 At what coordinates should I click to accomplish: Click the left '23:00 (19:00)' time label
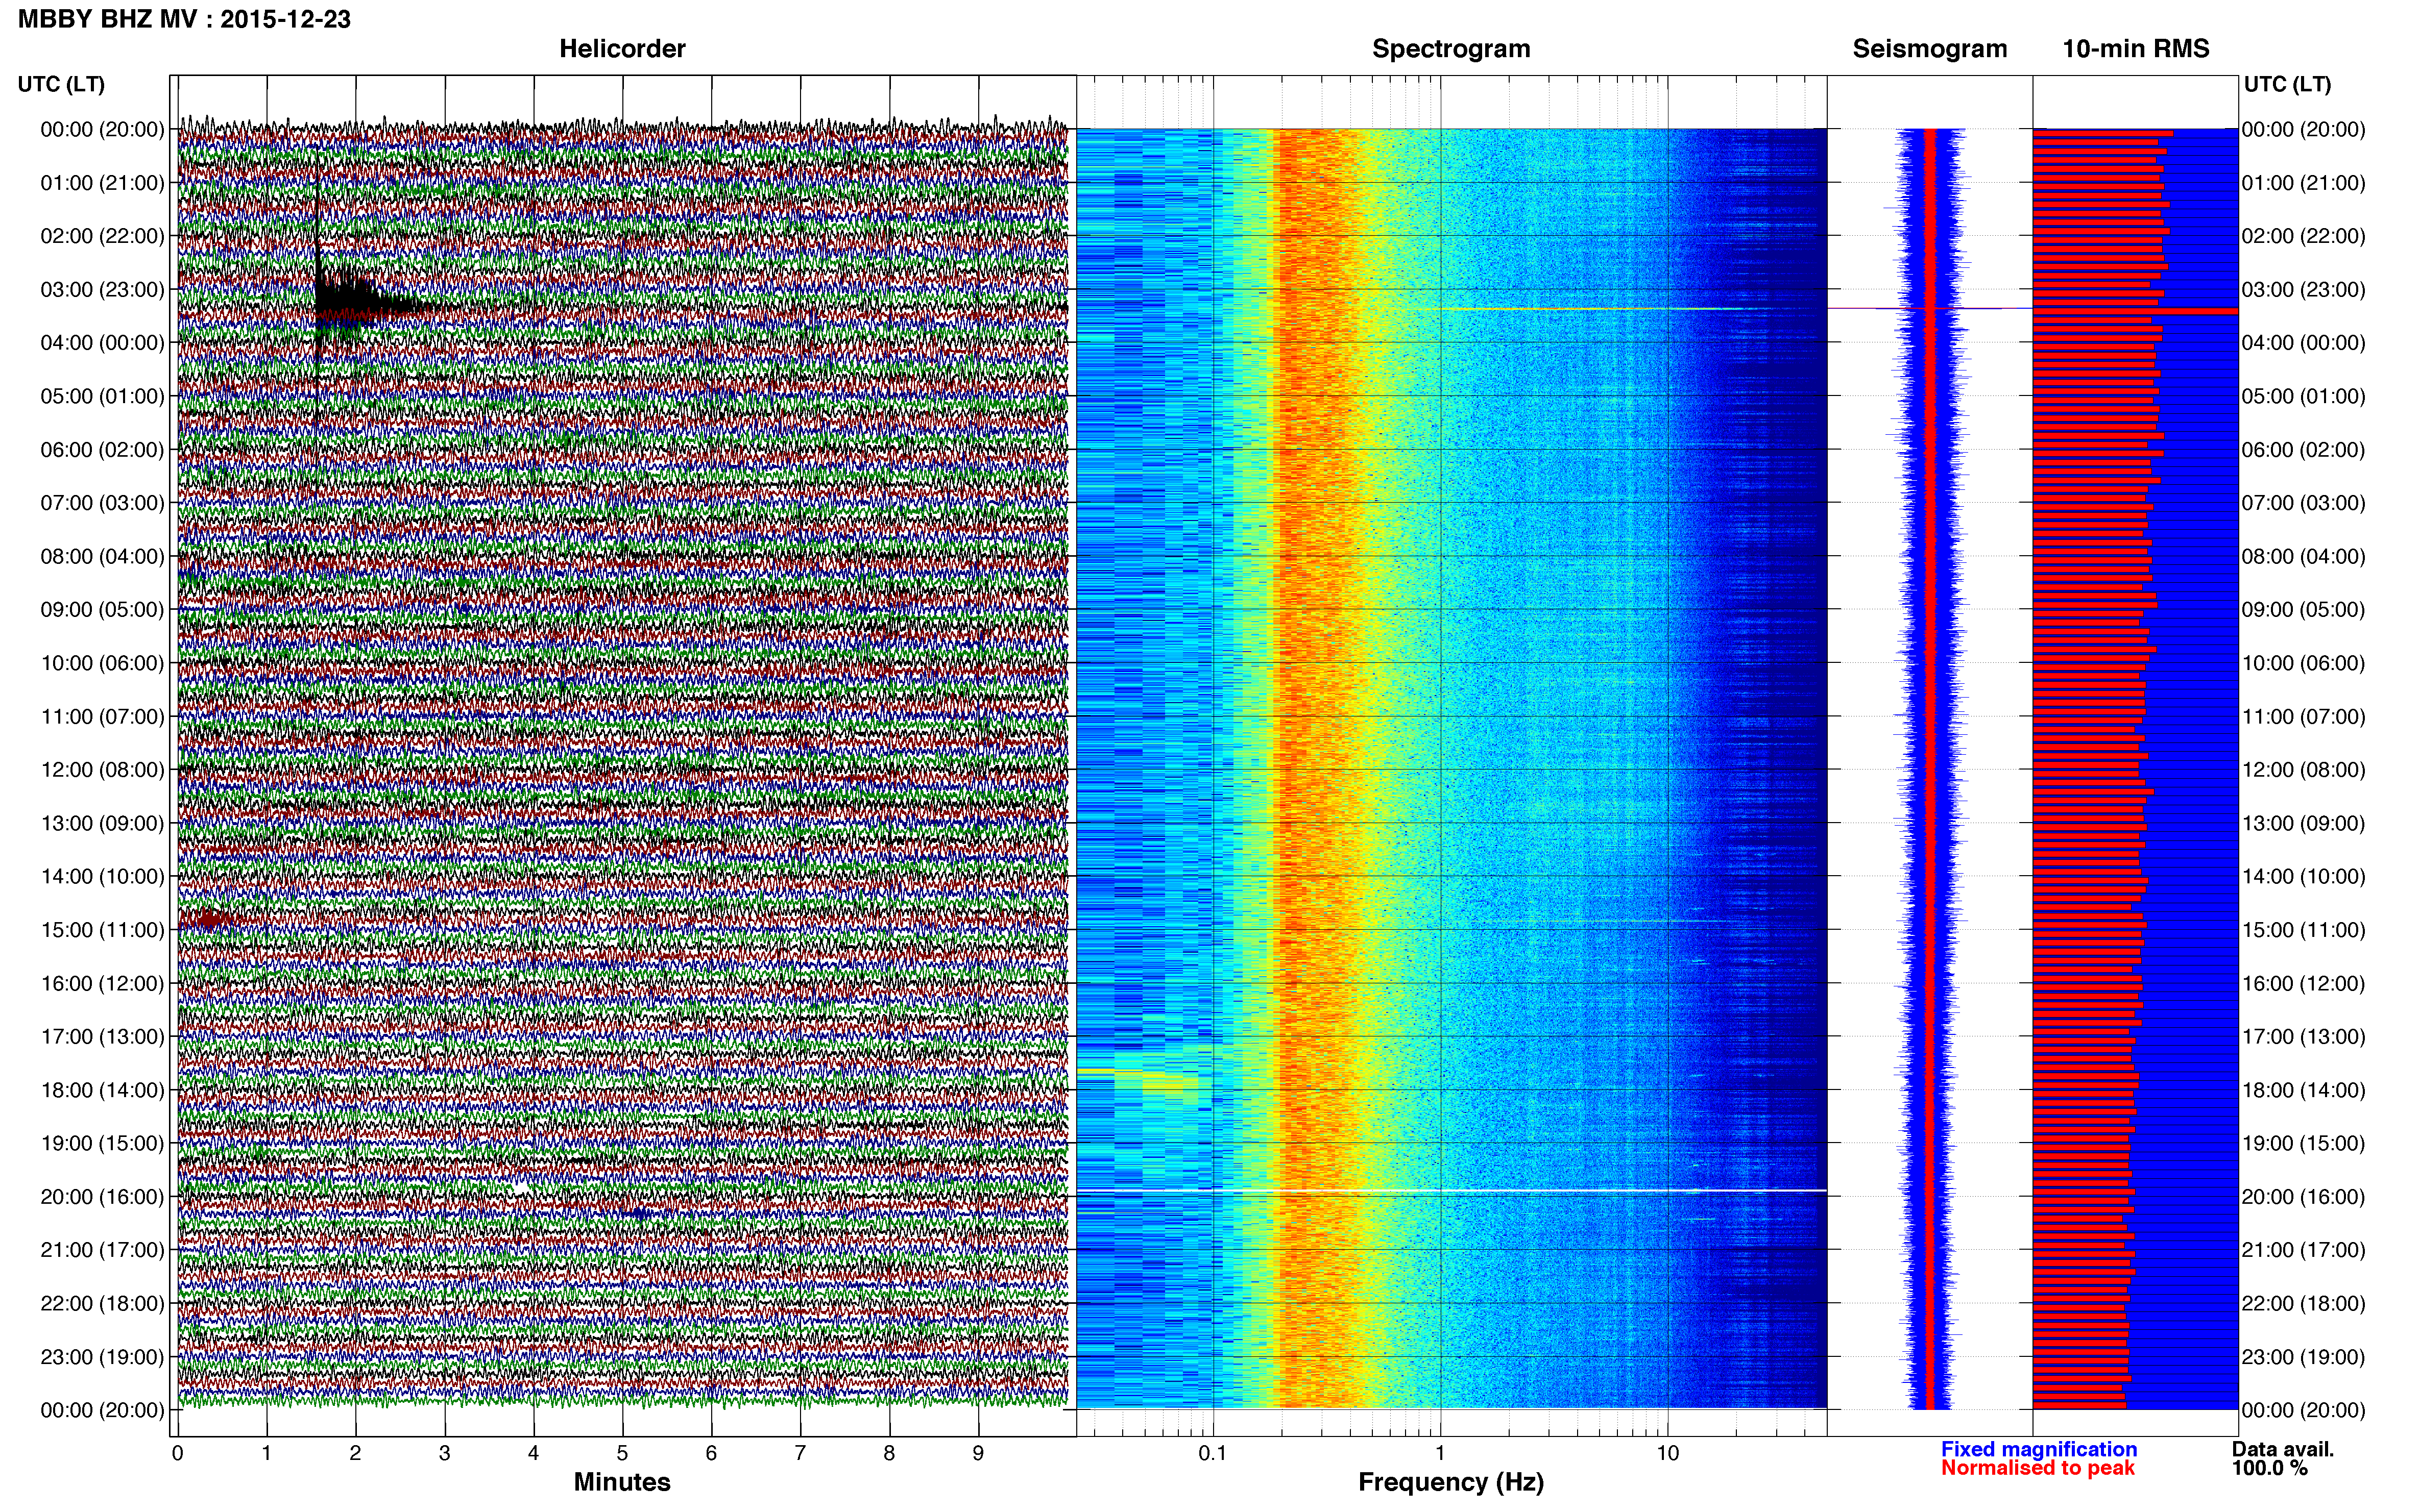(102, 1357)
